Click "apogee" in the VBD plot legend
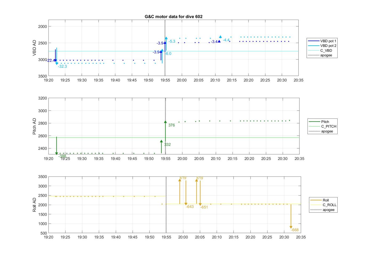Viewport: 373px width, 262px height. 320,55
